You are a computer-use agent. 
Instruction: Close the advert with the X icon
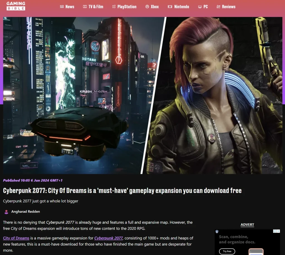point(278,231)
